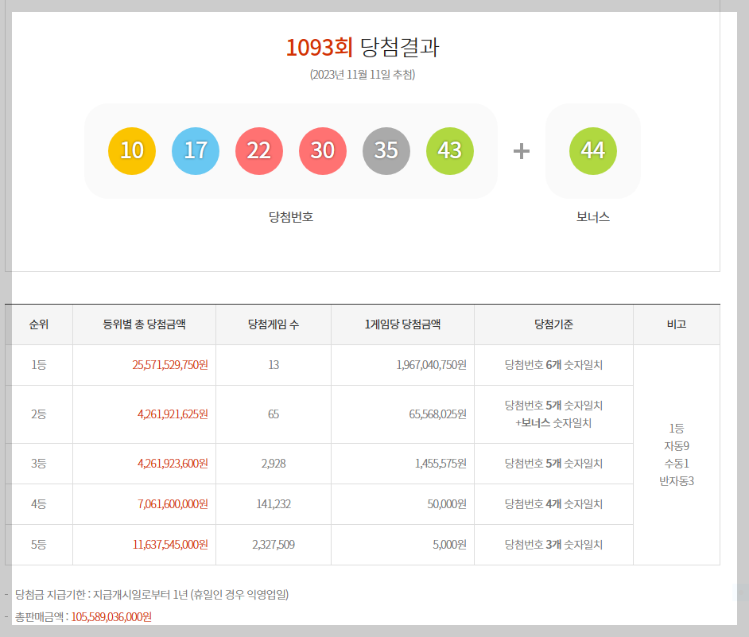Click the 반자동3 remark
Screen dimensions: 749x637
[x=677, y=481]
